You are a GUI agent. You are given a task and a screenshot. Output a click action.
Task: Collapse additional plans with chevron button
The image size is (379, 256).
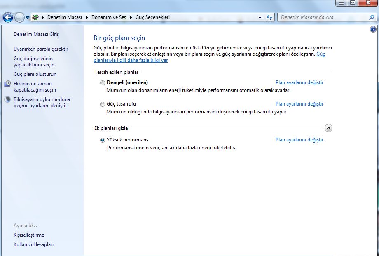click(328, 128)
